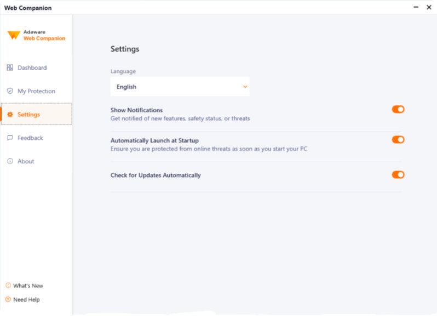Click the What's New lightbulb icon
This screenshot has width=437, height=317.
click(8, 286)
